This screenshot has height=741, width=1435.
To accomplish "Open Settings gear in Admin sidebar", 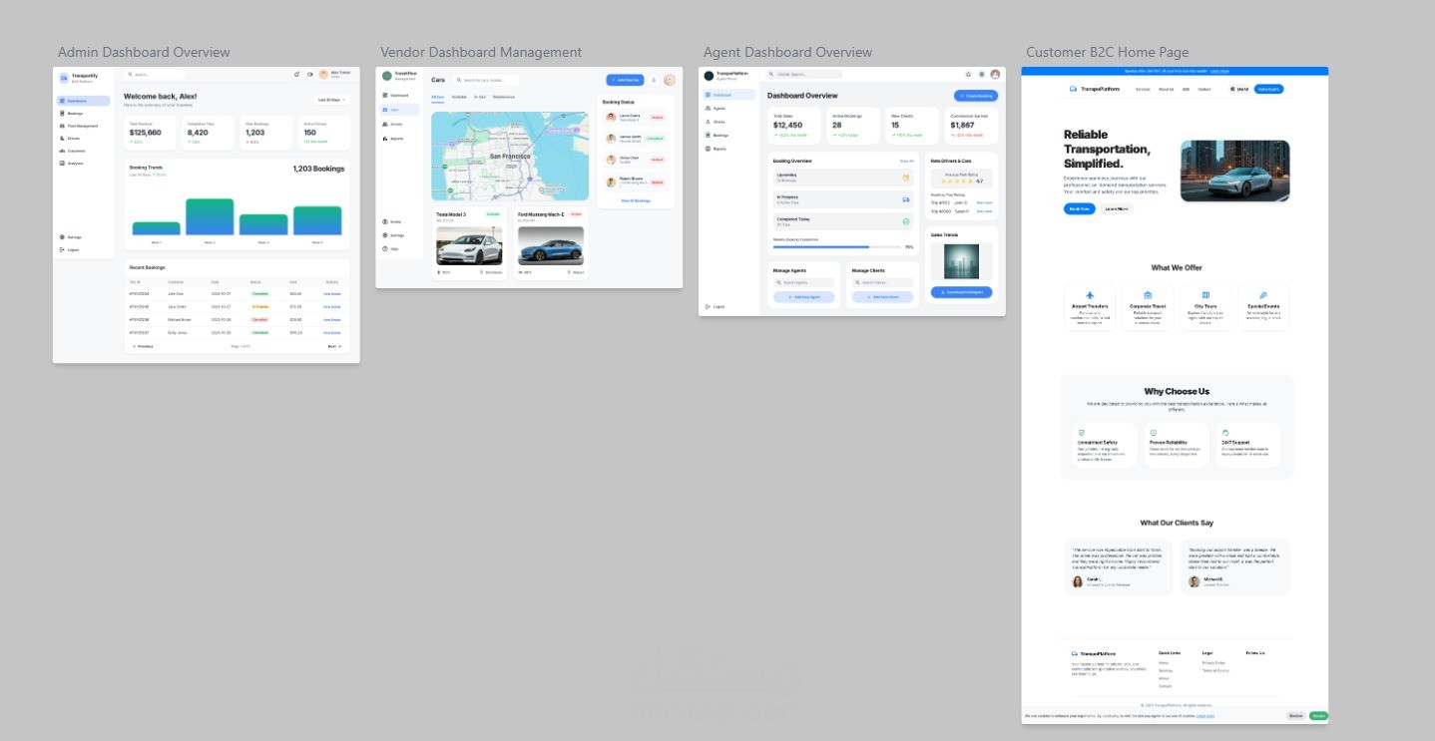I will 62,237.
